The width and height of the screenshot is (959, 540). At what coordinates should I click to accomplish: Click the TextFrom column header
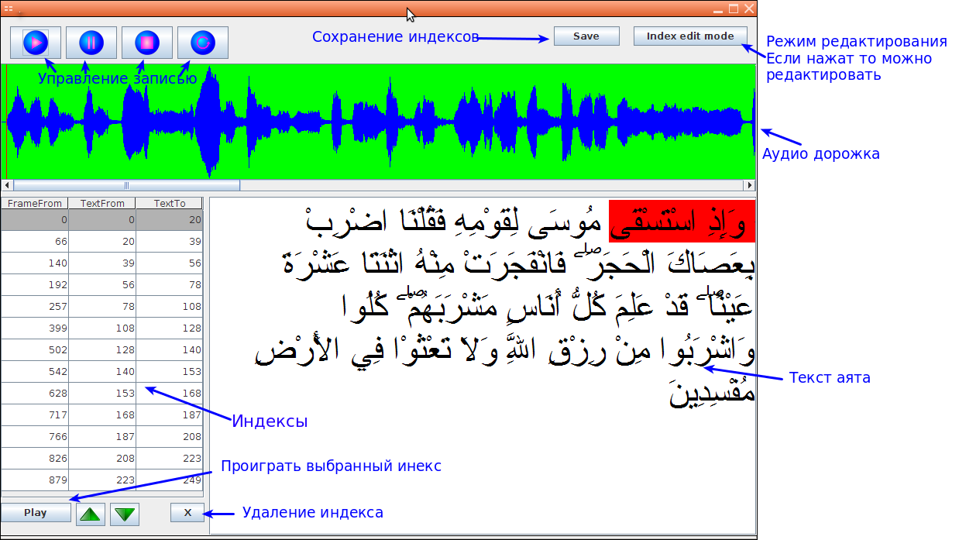pos(102,203)
